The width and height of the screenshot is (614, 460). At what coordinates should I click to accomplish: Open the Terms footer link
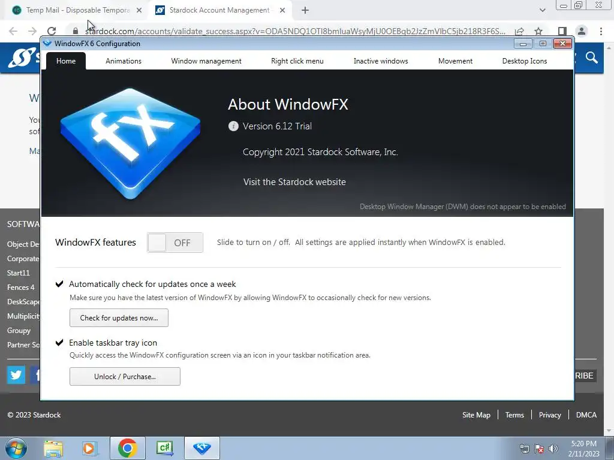pos(514,415)
